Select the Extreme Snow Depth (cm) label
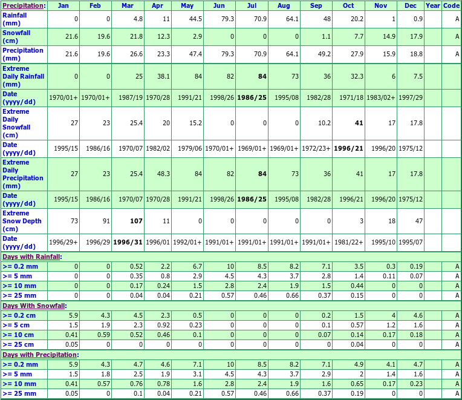462x400 pixels. [22, 221]
